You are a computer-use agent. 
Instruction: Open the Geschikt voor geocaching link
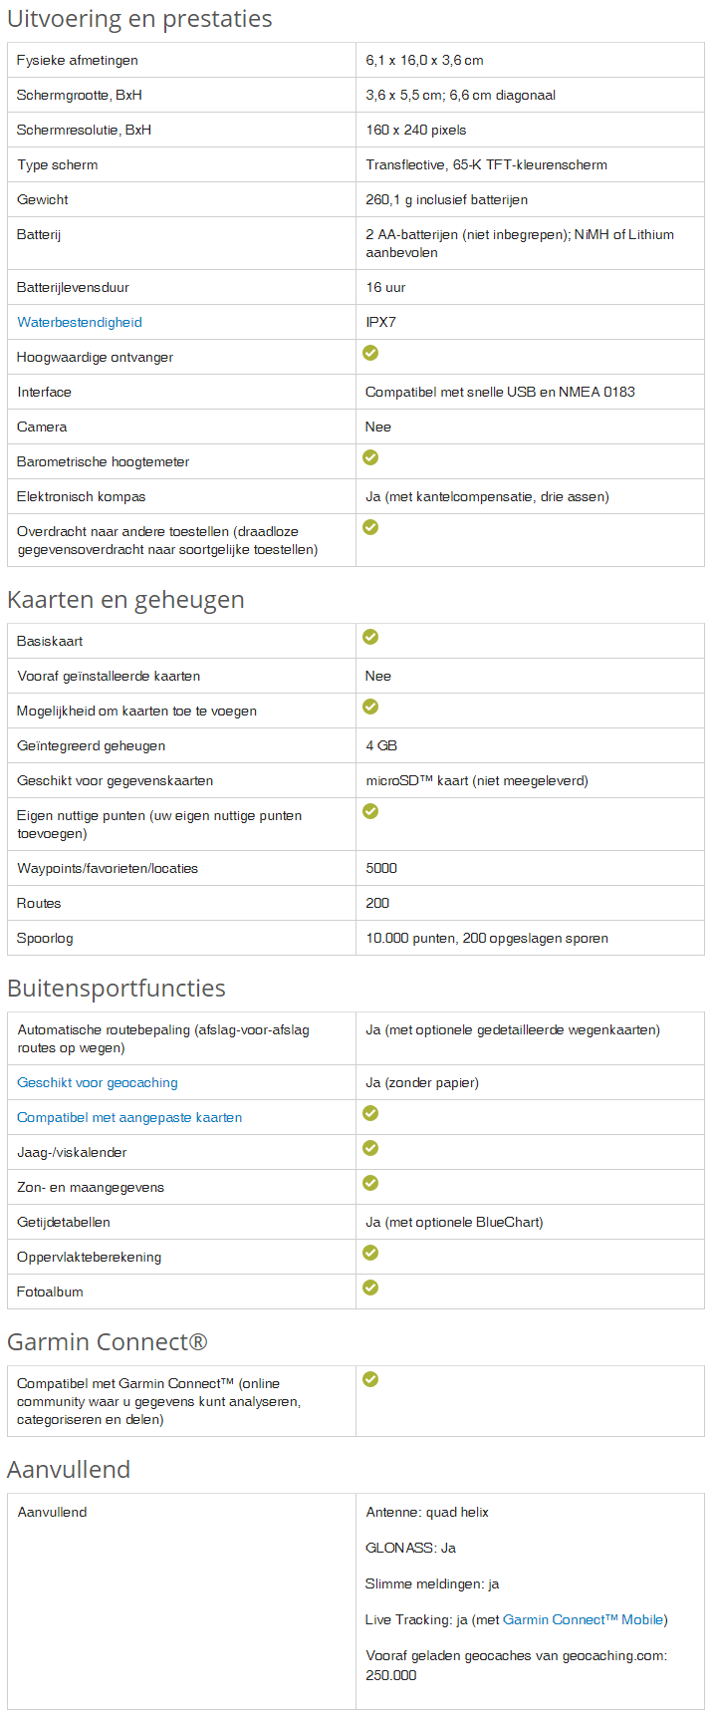click(98, 1082)
